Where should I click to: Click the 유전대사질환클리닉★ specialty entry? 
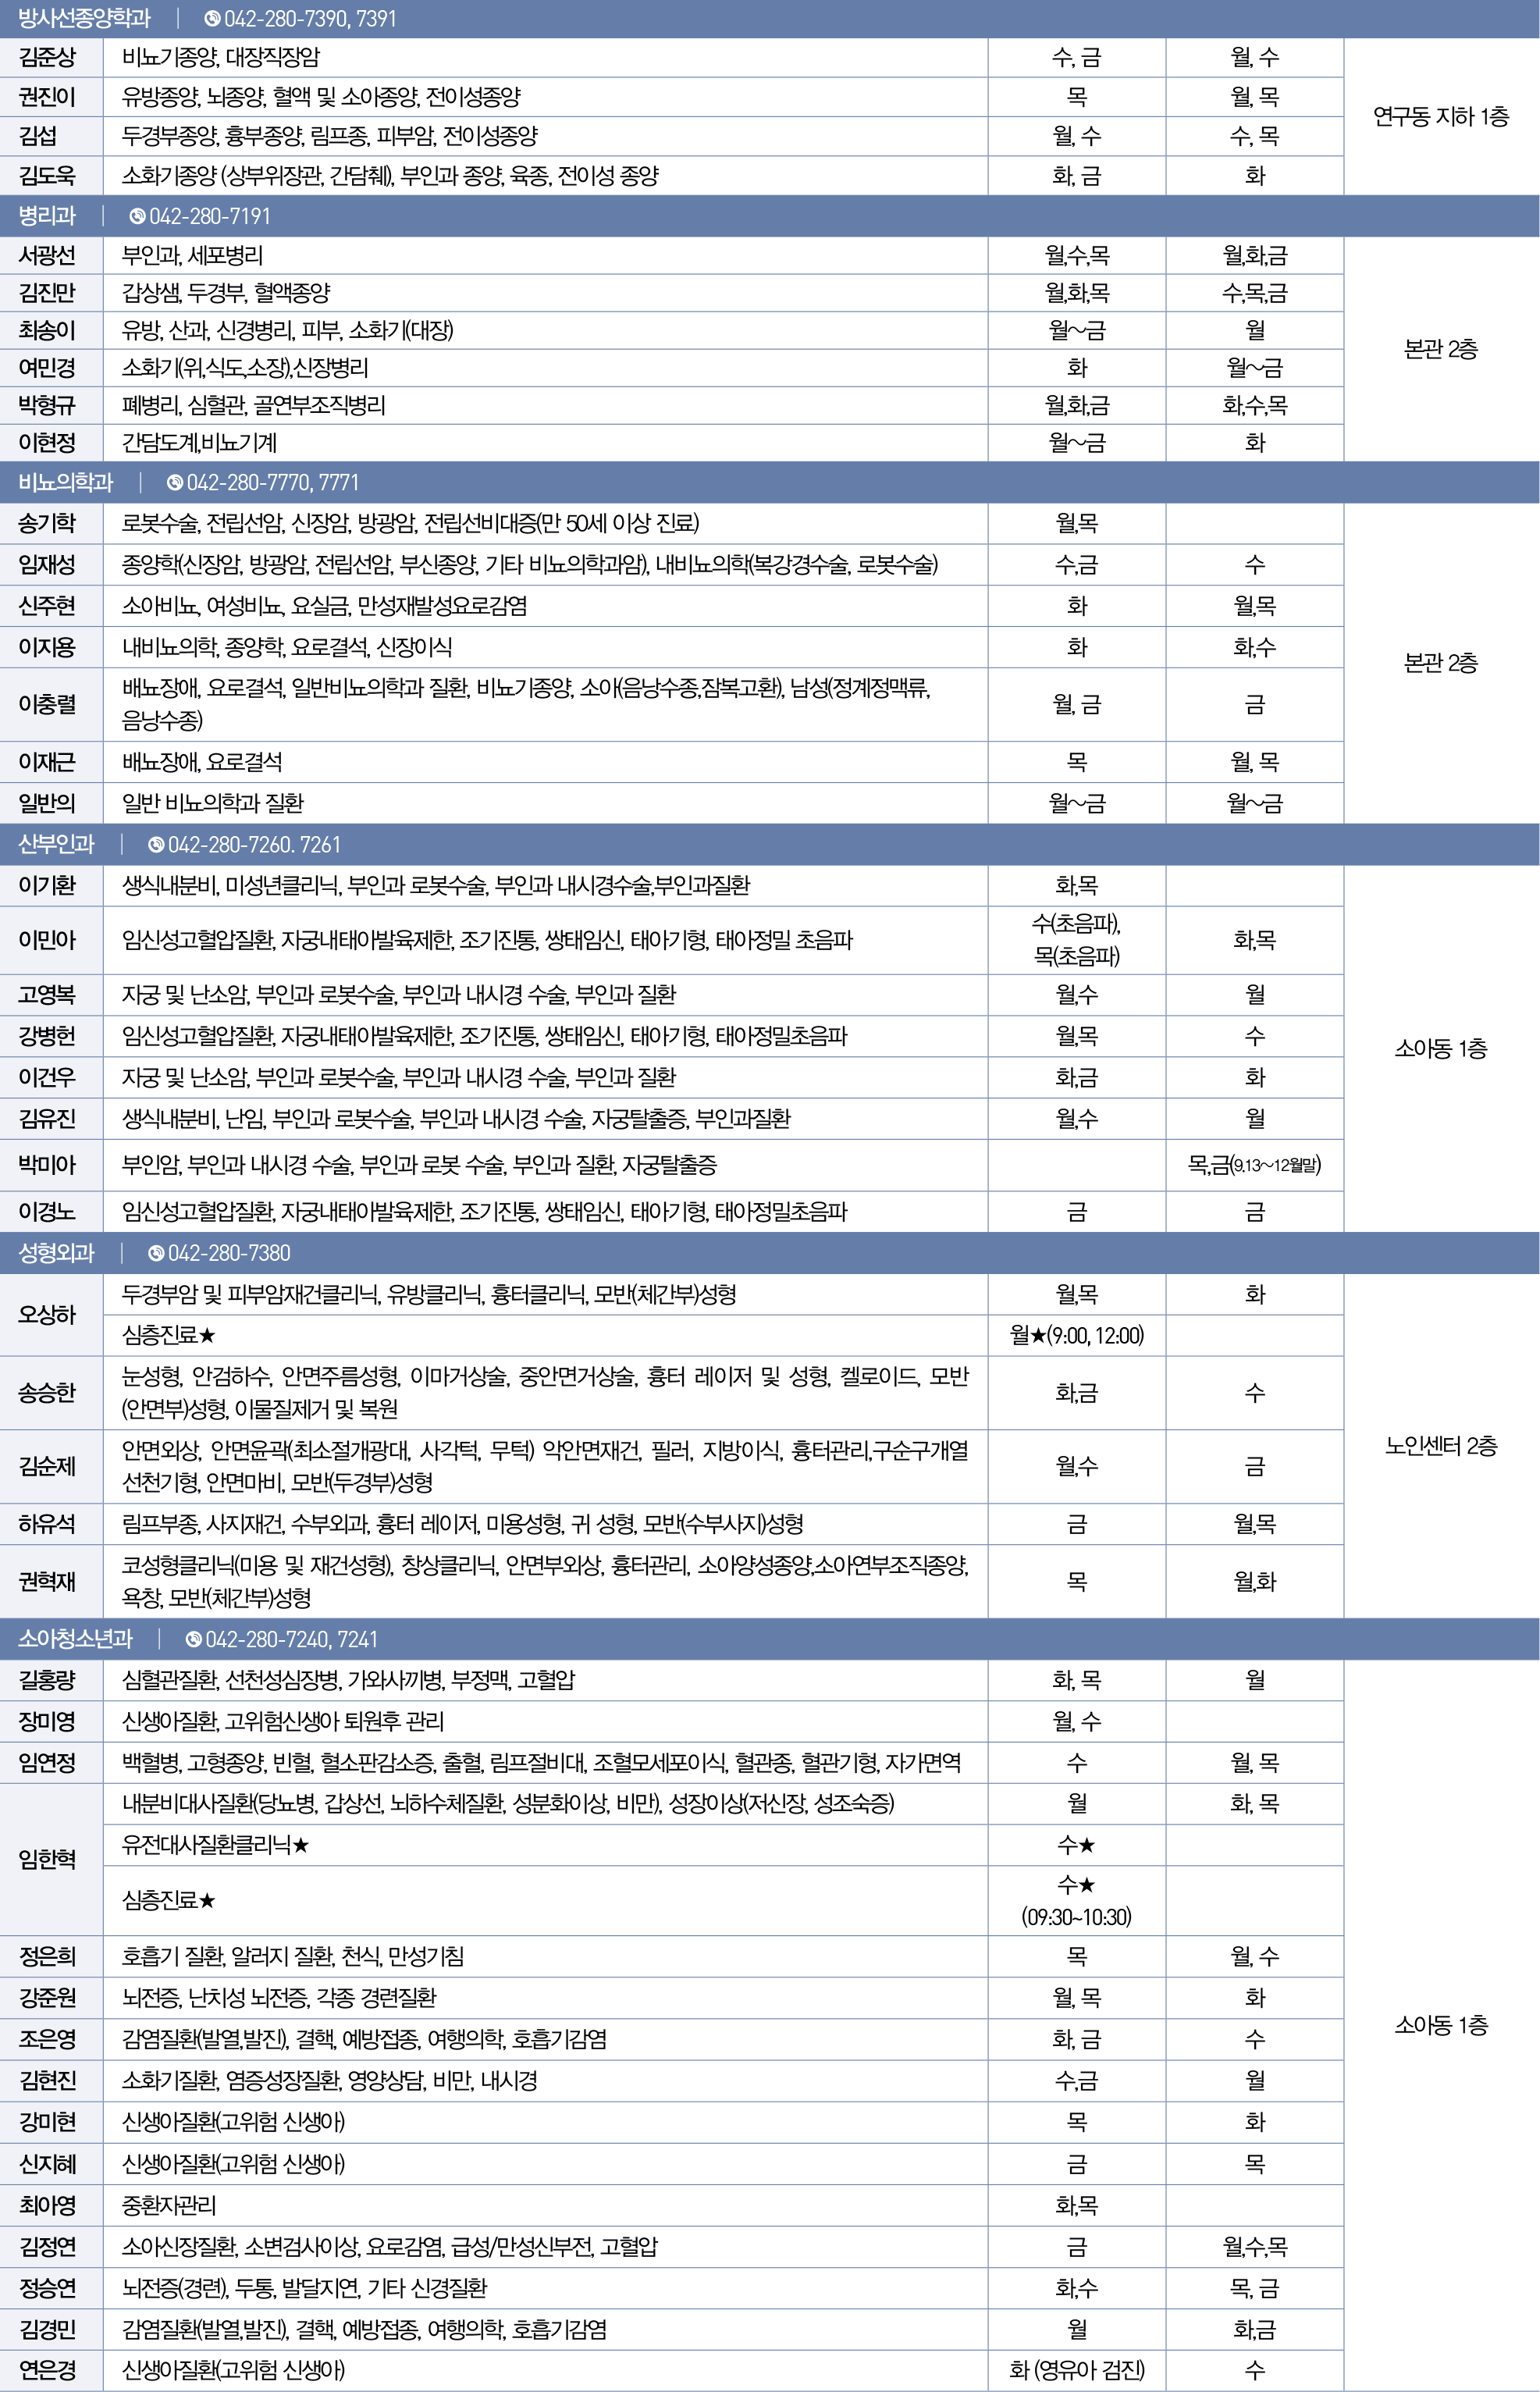click(215, 1844)
